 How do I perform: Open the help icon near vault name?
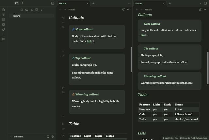[x=48, y=137]
